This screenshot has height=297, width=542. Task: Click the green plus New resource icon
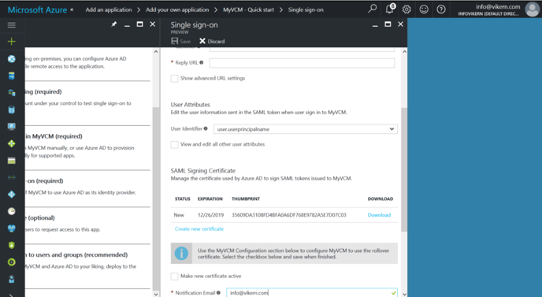tap(11, 42)
